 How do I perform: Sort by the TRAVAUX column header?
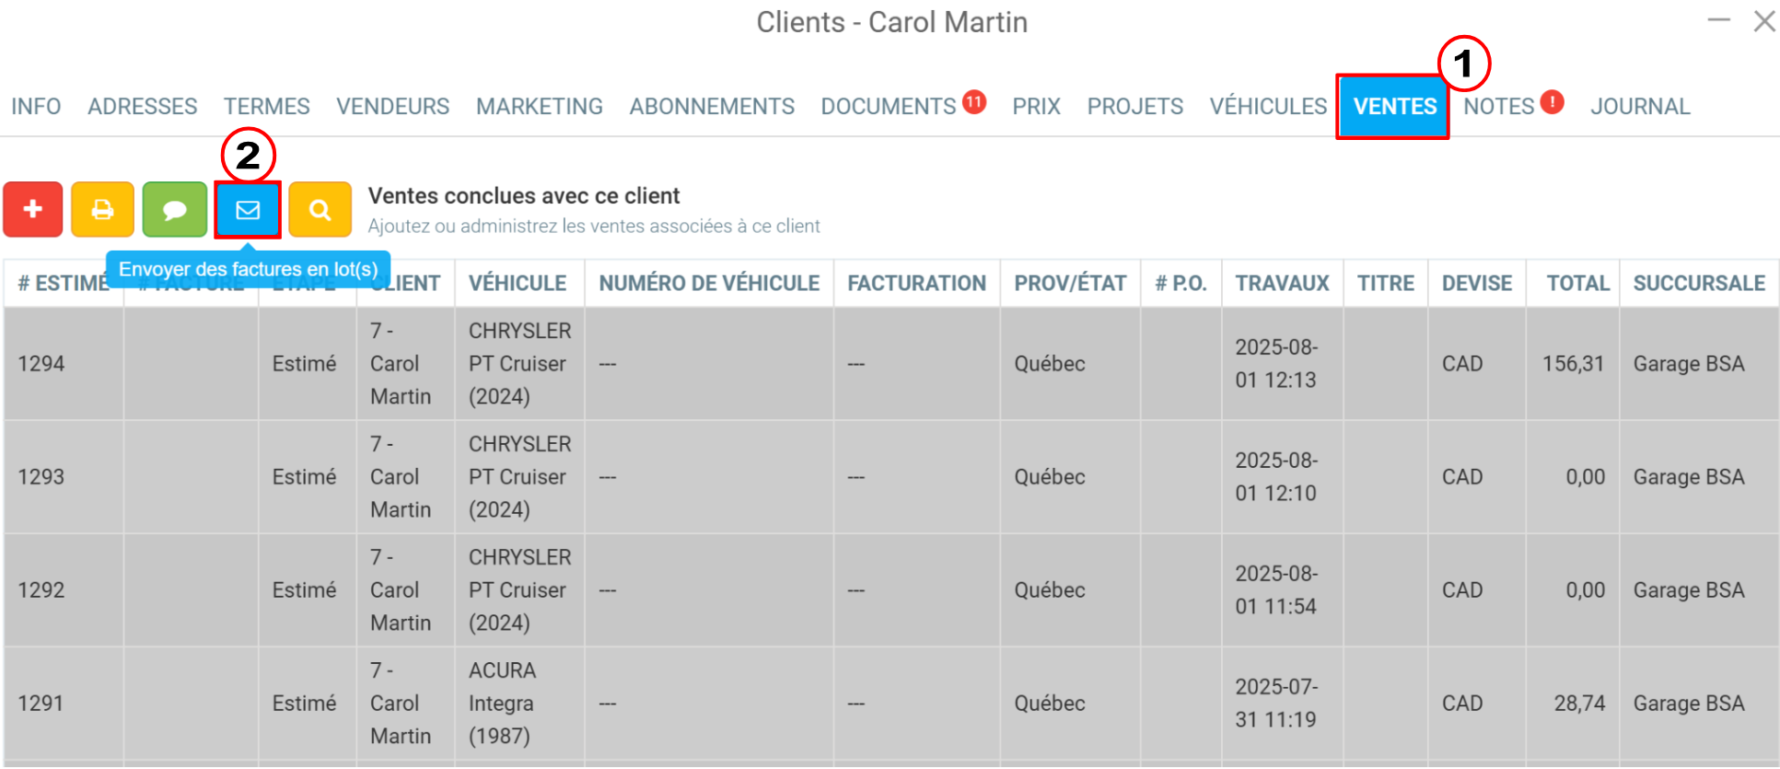click(1283, 284)
